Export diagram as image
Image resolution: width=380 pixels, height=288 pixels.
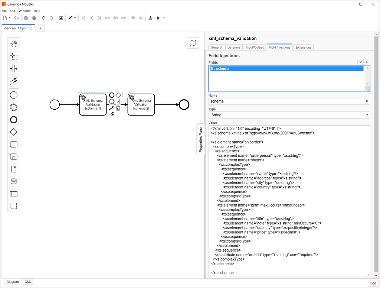(x=61, y=18)
